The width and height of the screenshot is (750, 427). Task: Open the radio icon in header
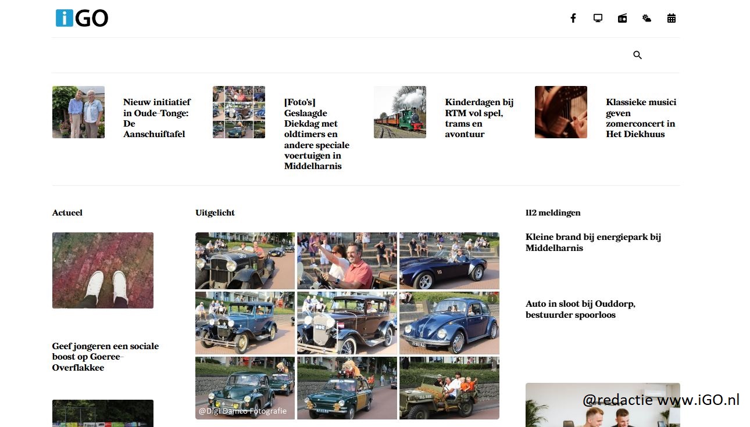[622, 18]
